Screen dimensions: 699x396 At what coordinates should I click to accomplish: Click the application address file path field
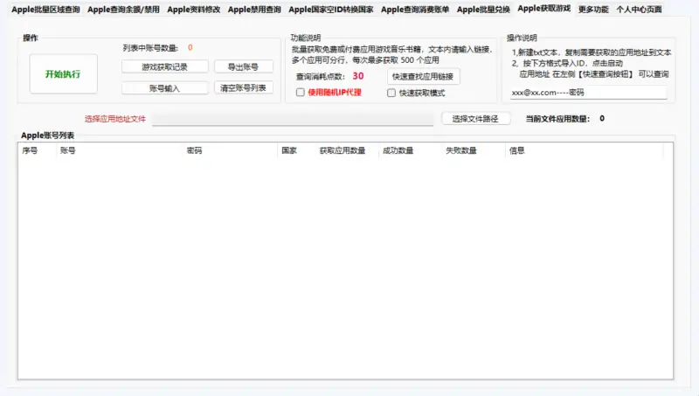(x=293, y=119)
